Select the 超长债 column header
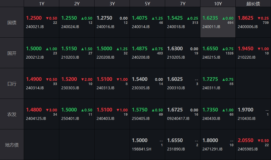 point(253,4)
